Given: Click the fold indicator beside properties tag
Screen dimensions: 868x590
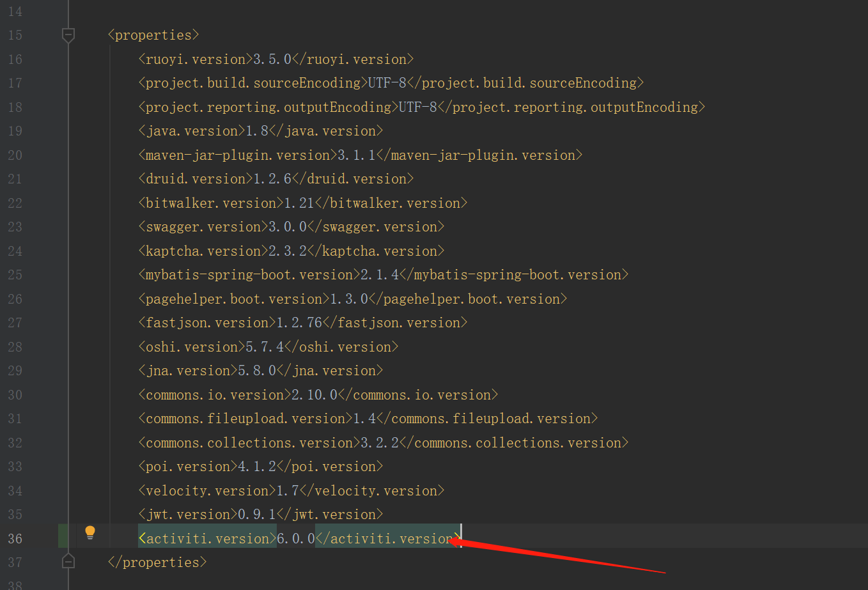Looking at the screenshot, I should [x=68, y=35].
